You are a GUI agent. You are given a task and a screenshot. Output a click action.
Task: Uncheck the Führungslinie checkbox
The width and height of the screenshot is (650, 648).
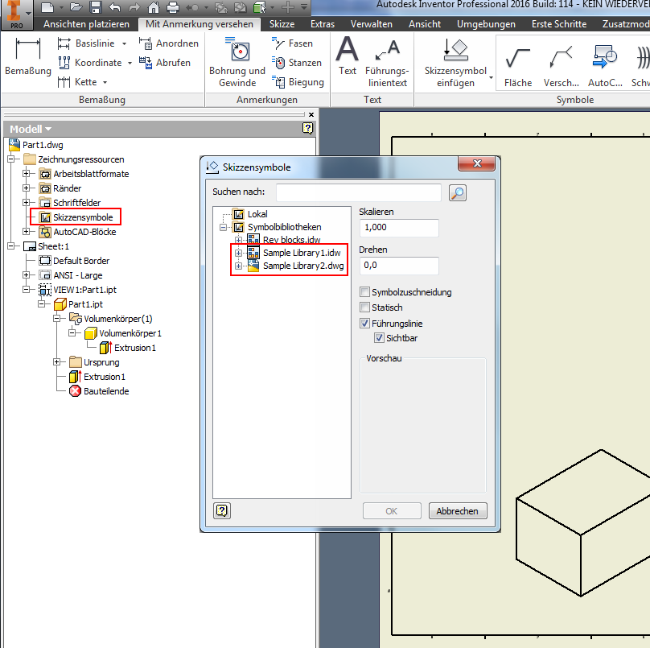pos(364,323)
